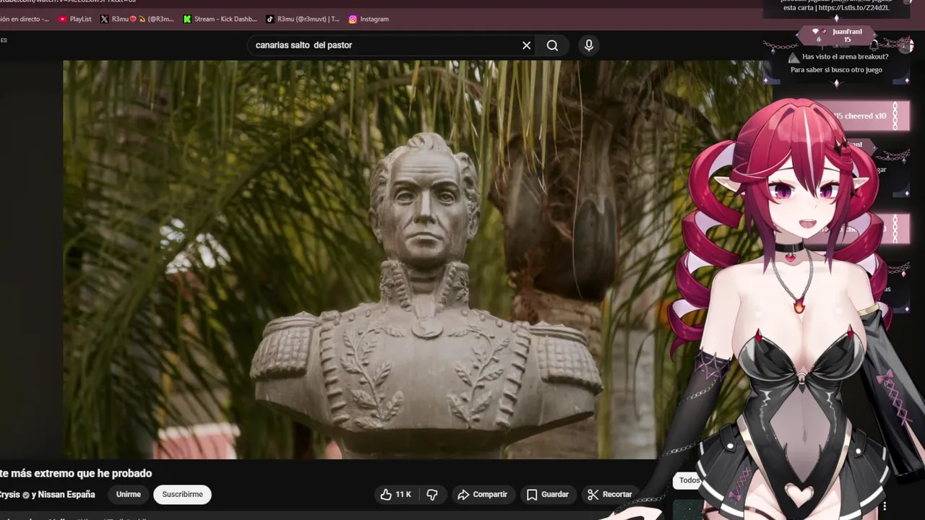Image resolution: width=925 pixels, height=520 pixels.
Task: Like the video with the thumbs-up icon
Action: [x=396, y=494]
